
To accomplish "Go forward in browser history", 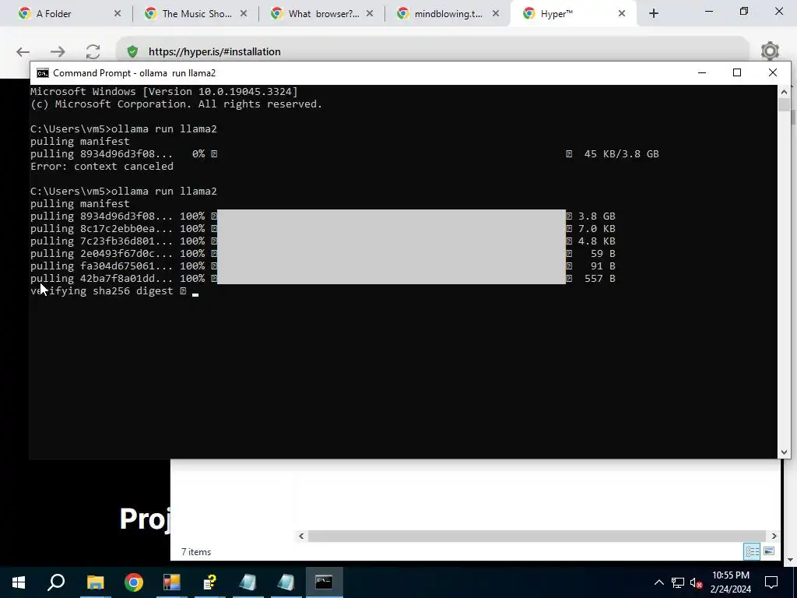I will click(x=58, y=51).
